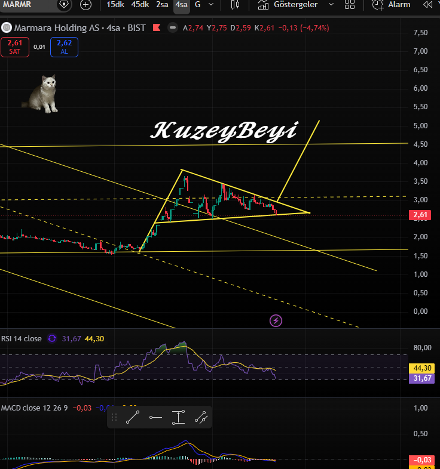
Task: Click the purple refresh icon next to RSI
Action: pos(52,338)
